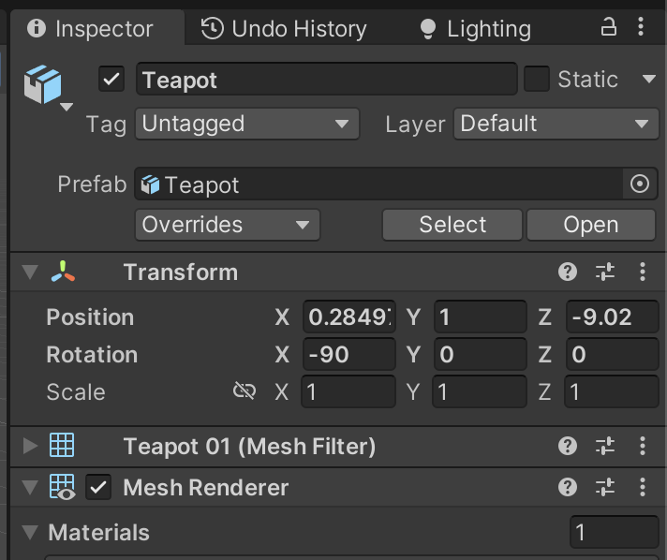Collapse the Transform component foldout
Screen dimensions: 667x560
[30, 273]
